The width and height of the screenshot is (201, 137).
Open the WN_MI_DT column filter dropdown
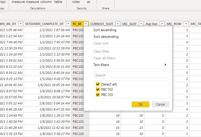21,24
